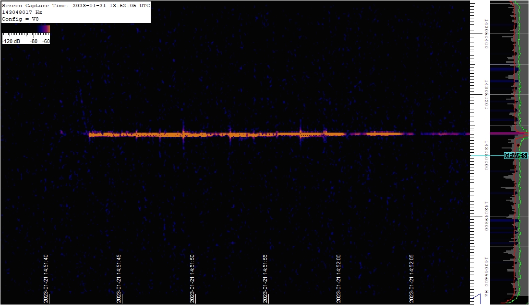Click the 143050400 frequency axis label
Screen dimensions: 529x305
(x=486, y=34)
